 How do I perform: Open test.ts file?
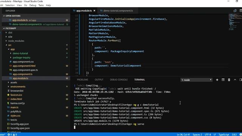point(14,120)
